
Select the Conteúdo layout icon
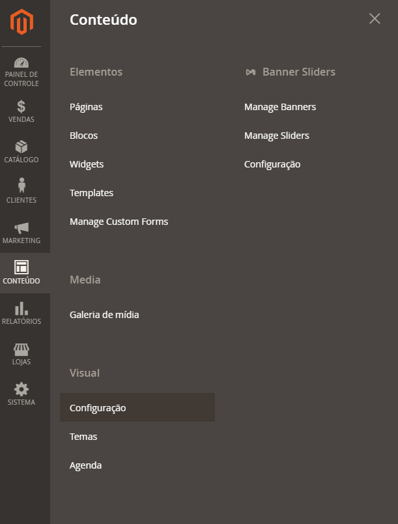(x=21, y=267)
